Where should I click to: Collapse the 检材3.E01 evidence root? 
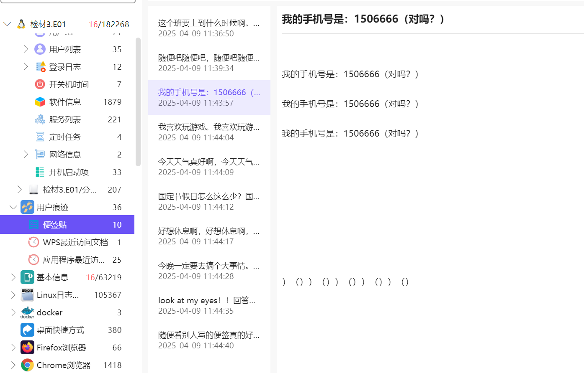(7, 24)
